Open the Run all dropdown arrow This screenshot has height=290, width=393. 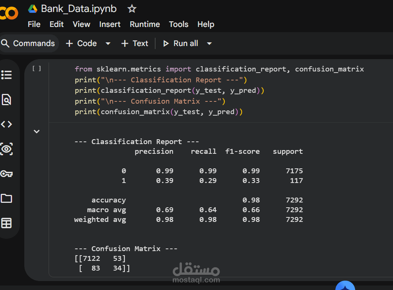point(209,43)
